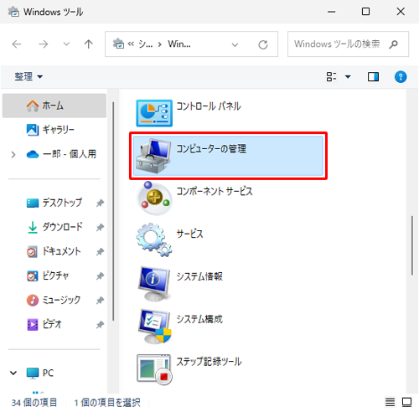This screenshot has height=412, width=419.
Task: Click the シ... breadcrumb segment
Action: click(x=146, y=44)
